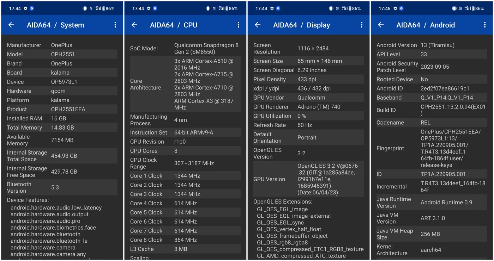Tap the Android ID value 2ed2f07ea86619c1
The image size is (494, 261).
pos(445,88)
